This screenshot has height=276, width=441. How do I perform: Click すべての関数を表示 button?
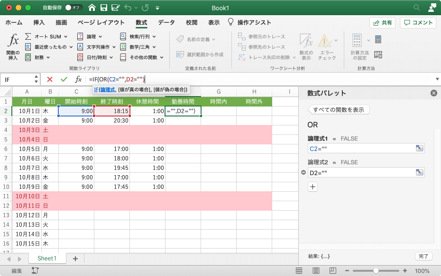339,109
